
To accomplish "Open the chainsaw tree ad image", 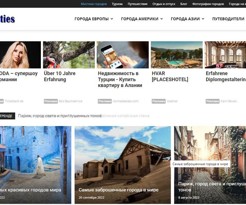I will click(x=69, y=55).
